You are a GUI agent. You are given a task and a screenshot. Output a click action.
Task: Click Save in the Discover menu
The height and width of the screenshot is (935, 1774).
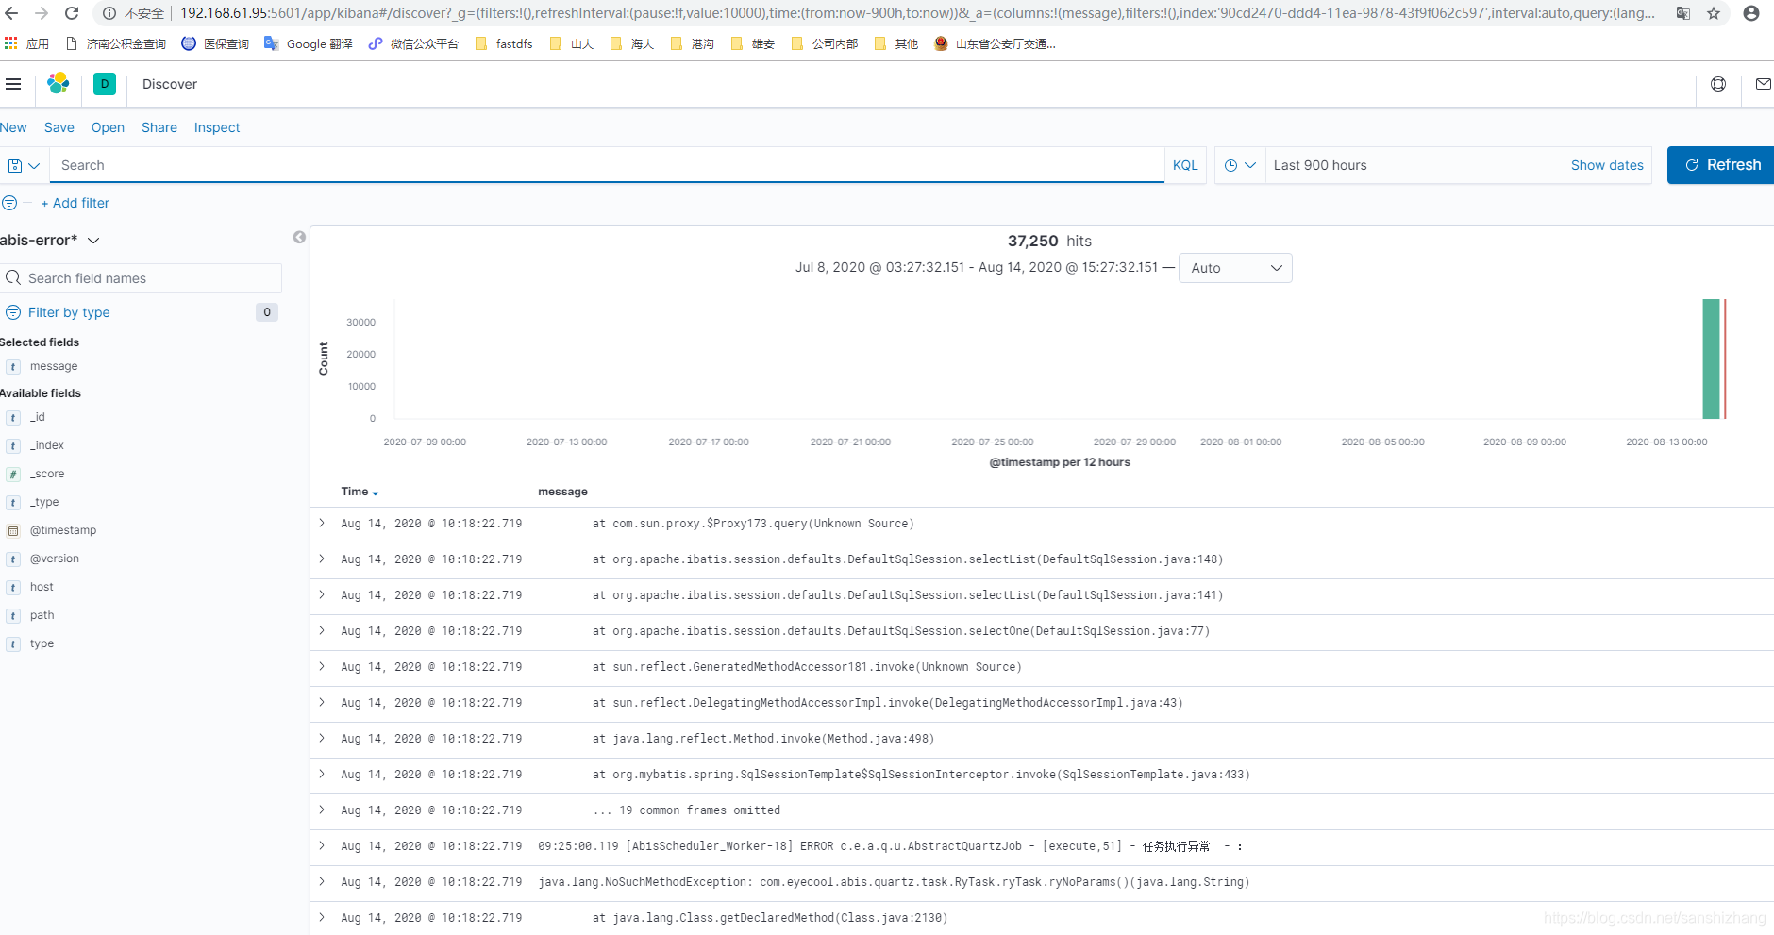[x=59, y=127]
